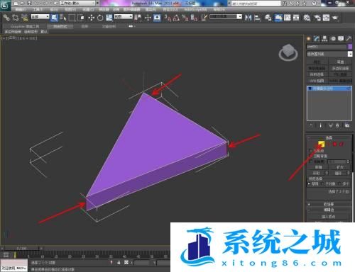Screen dimensions: 355x272
Task: Activate the Select and Scale tool
Action: (x=109, y=18)
